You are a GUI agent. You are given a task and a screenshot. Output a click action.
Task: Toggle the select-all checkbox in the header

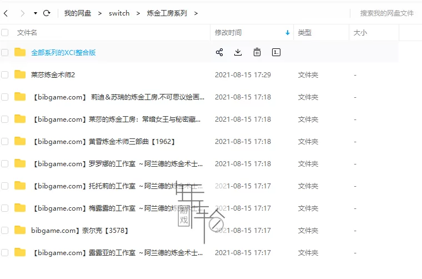click(x=5, y=33)
